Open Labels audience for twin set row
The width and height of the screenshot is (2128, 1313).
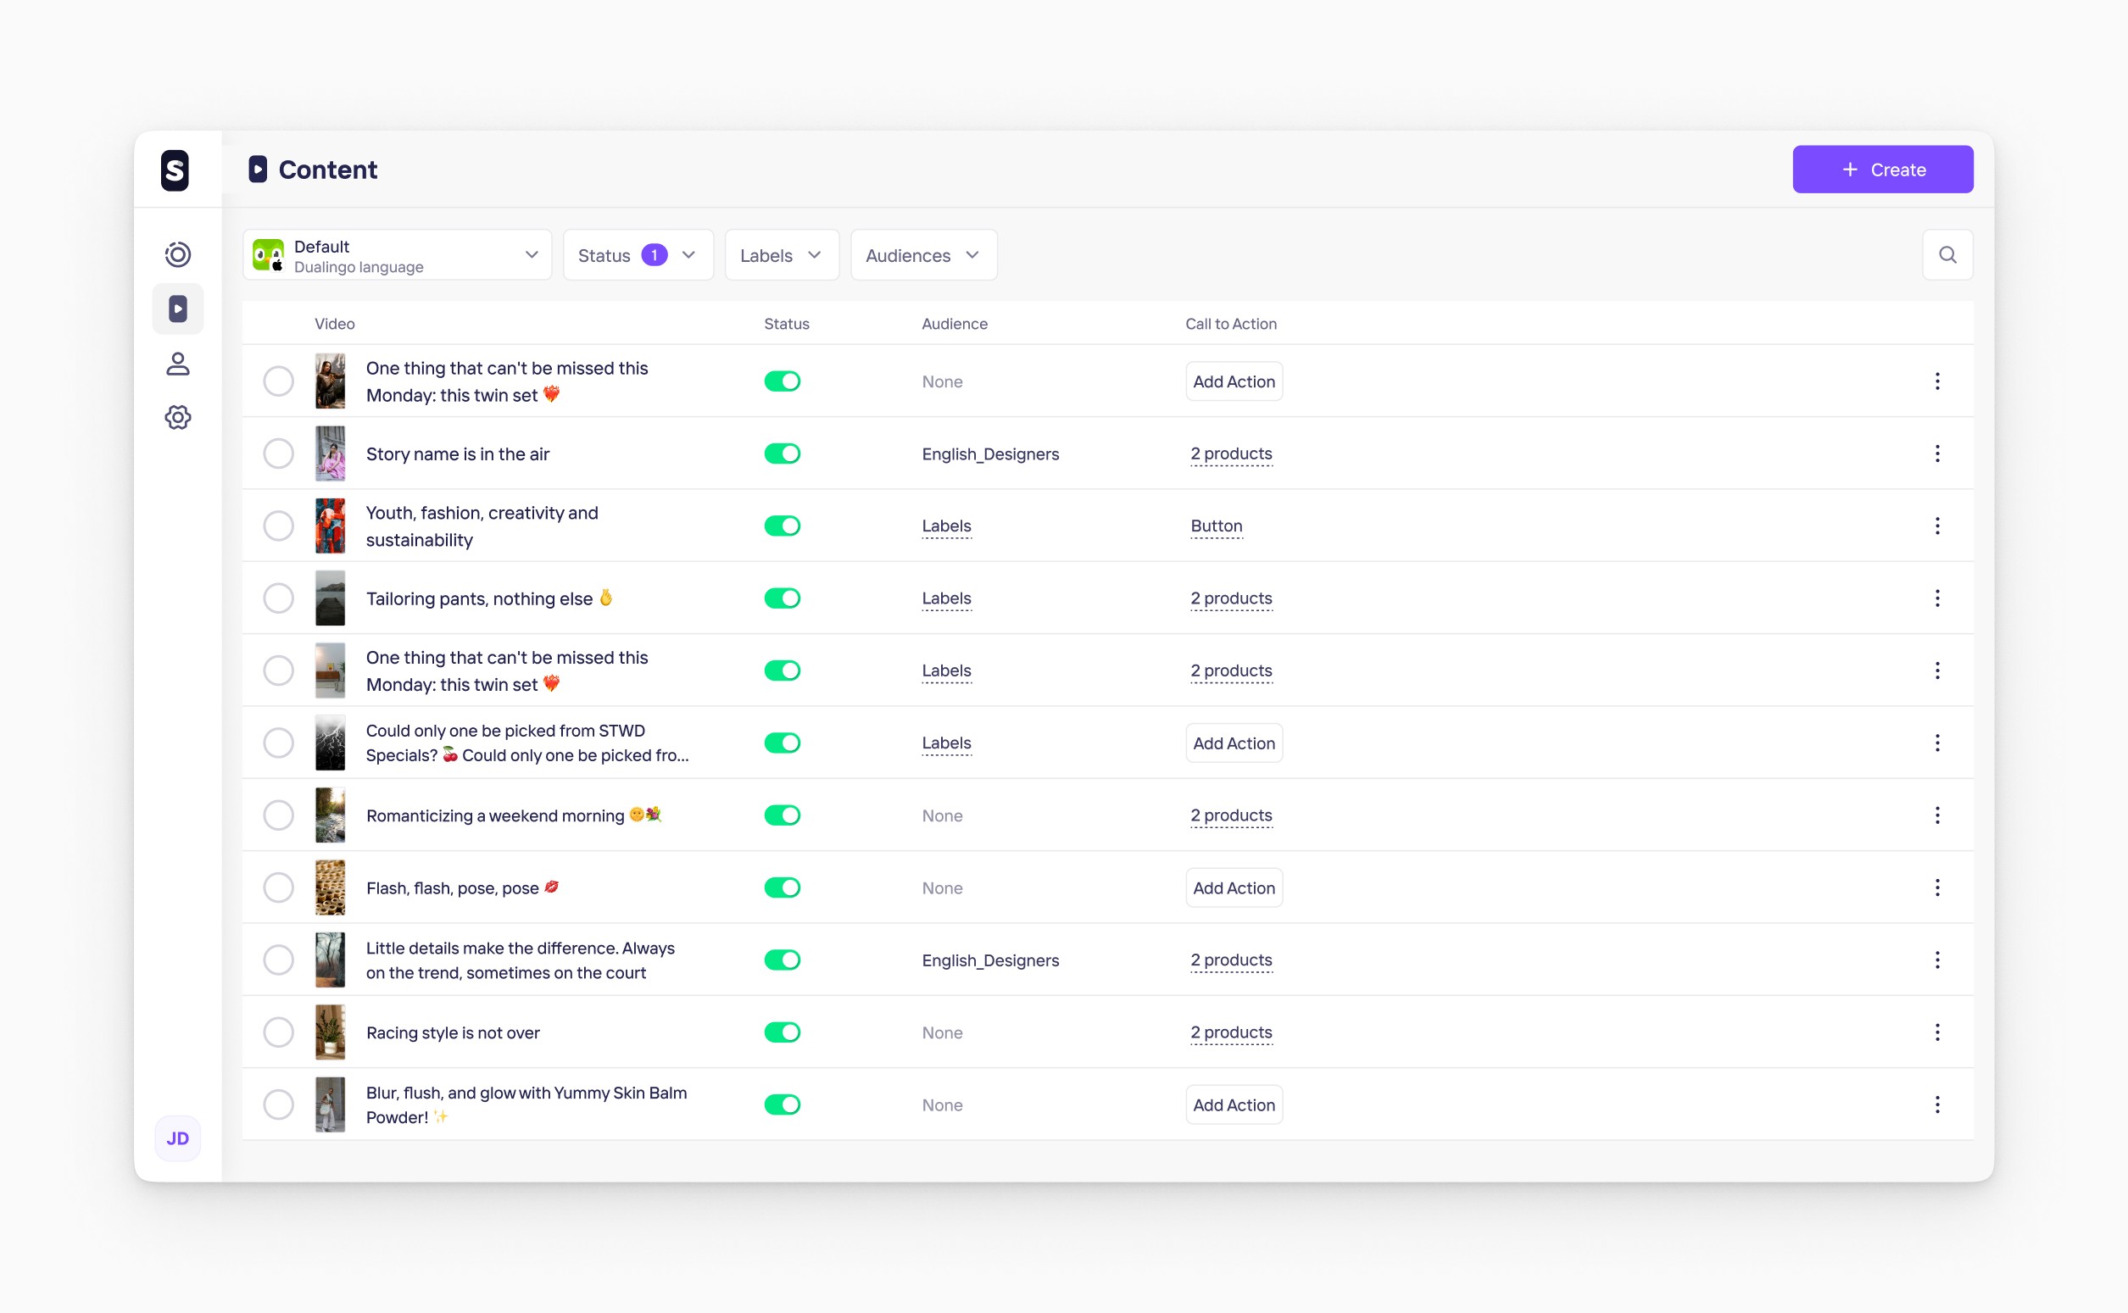pos(946,670)
